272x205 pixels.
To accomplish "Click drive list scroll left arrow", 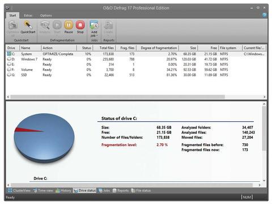I will point(8,97).
